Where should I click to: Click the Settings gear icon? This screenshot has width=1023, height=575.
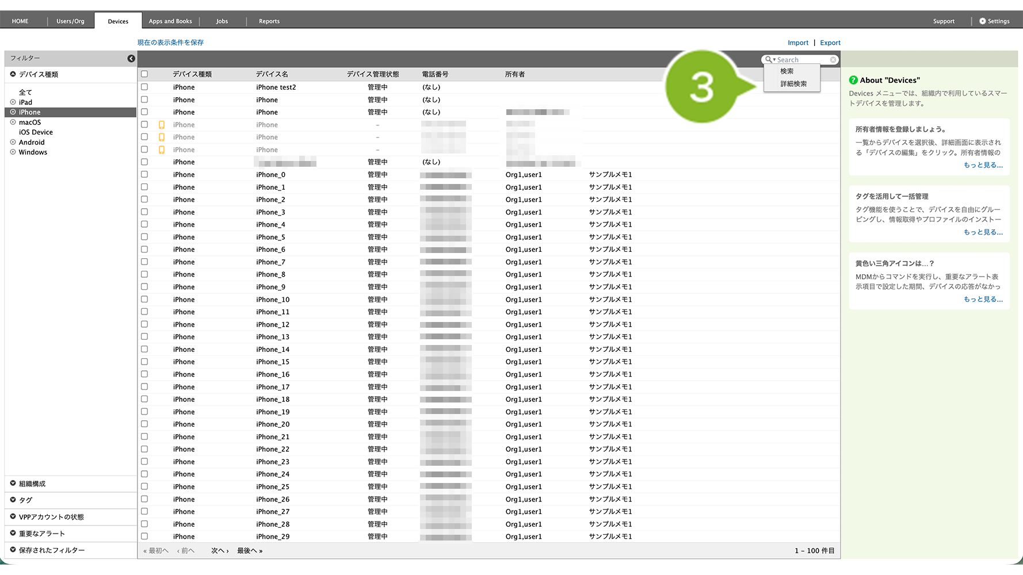click(x=983, y=21)
